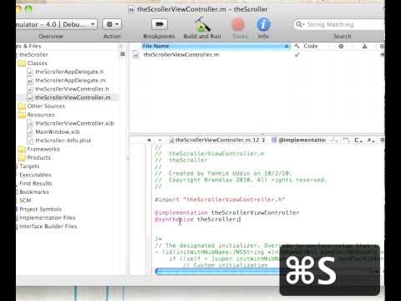401x301 pixels.
Task: Click the theScrollerAppDelegate.h file icon
Action: 30,72
